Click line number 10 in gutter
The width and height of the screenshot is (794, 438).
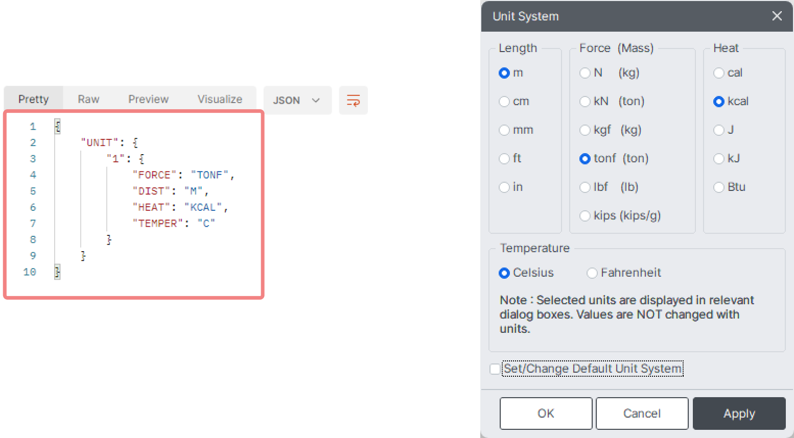(x=30, y=272)
